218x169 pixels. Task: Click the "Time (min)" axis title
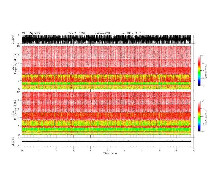coord(110,153)
